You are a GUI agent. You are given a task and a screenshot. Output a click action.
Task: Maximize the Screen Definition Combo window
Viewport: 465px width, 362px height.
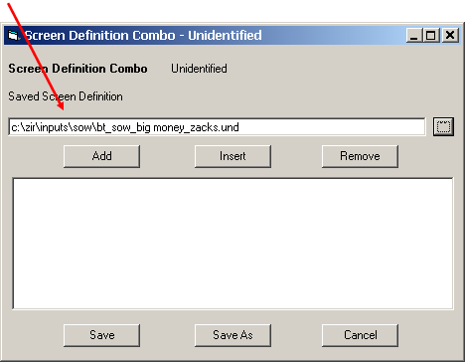430,35
